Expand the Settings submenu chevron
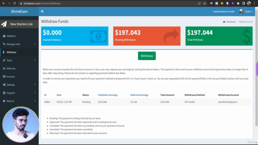 click(35, 85)
